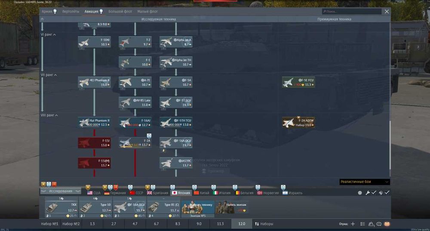Collapse the VI ранг section

(48, 34)
